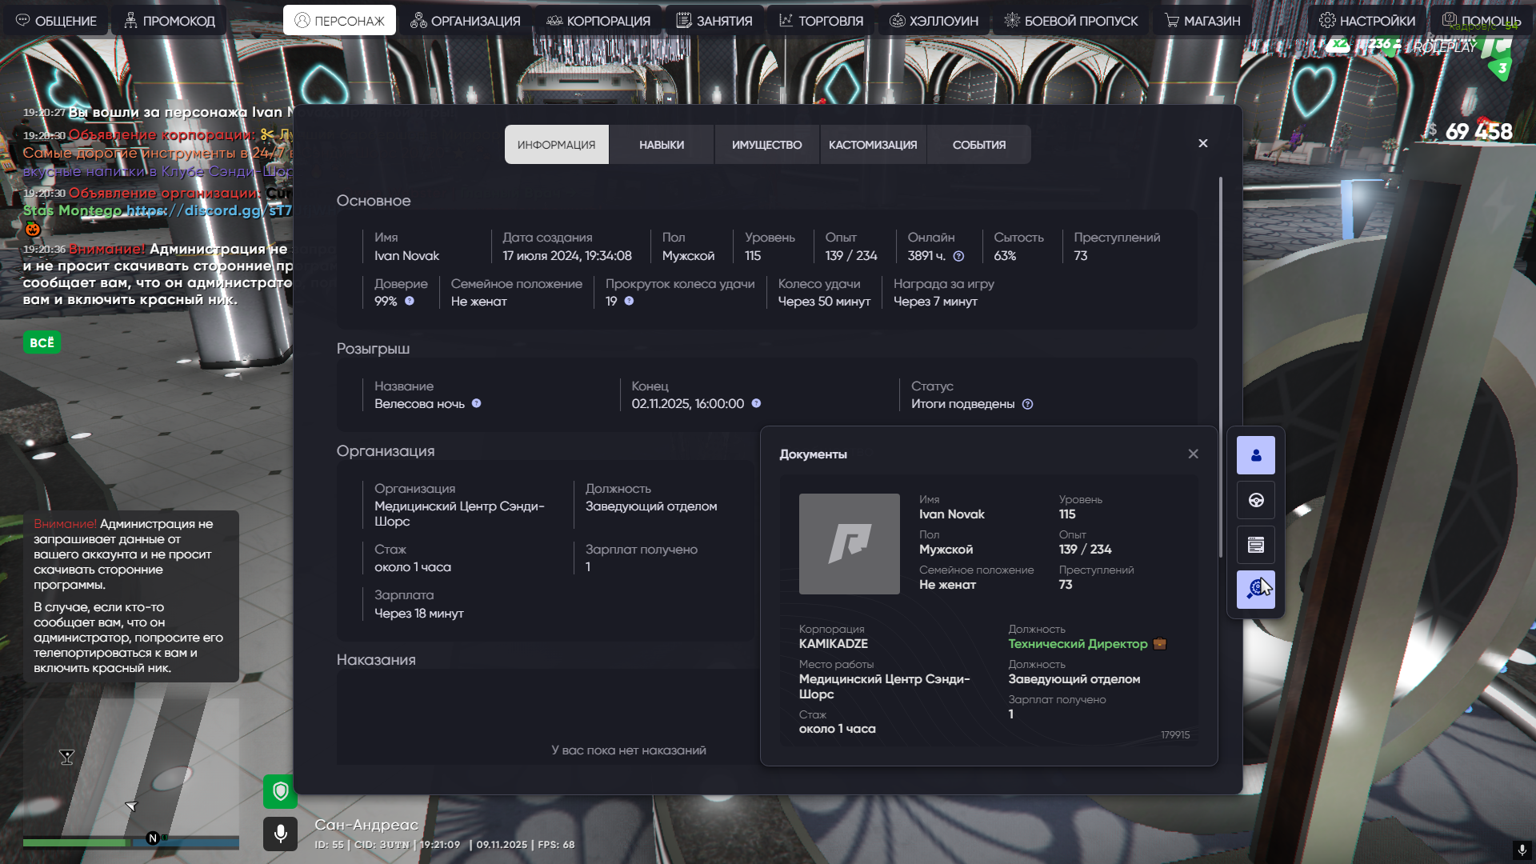Open the КОРПОРАЦИЯ menu
The height and width of the screenshot is (864, 1536).
pos(598,21)
